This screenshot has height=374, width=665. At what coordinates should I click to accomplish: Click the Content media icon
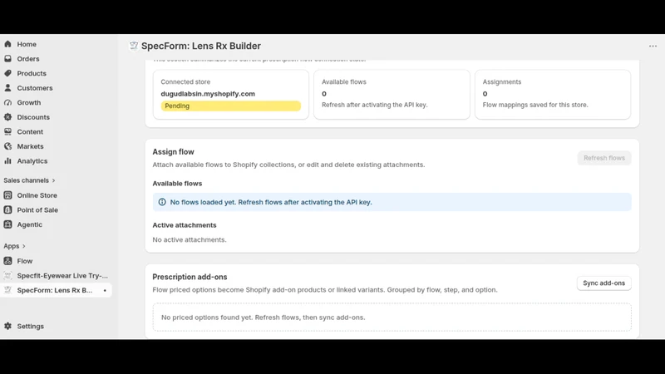pos(7,132)
